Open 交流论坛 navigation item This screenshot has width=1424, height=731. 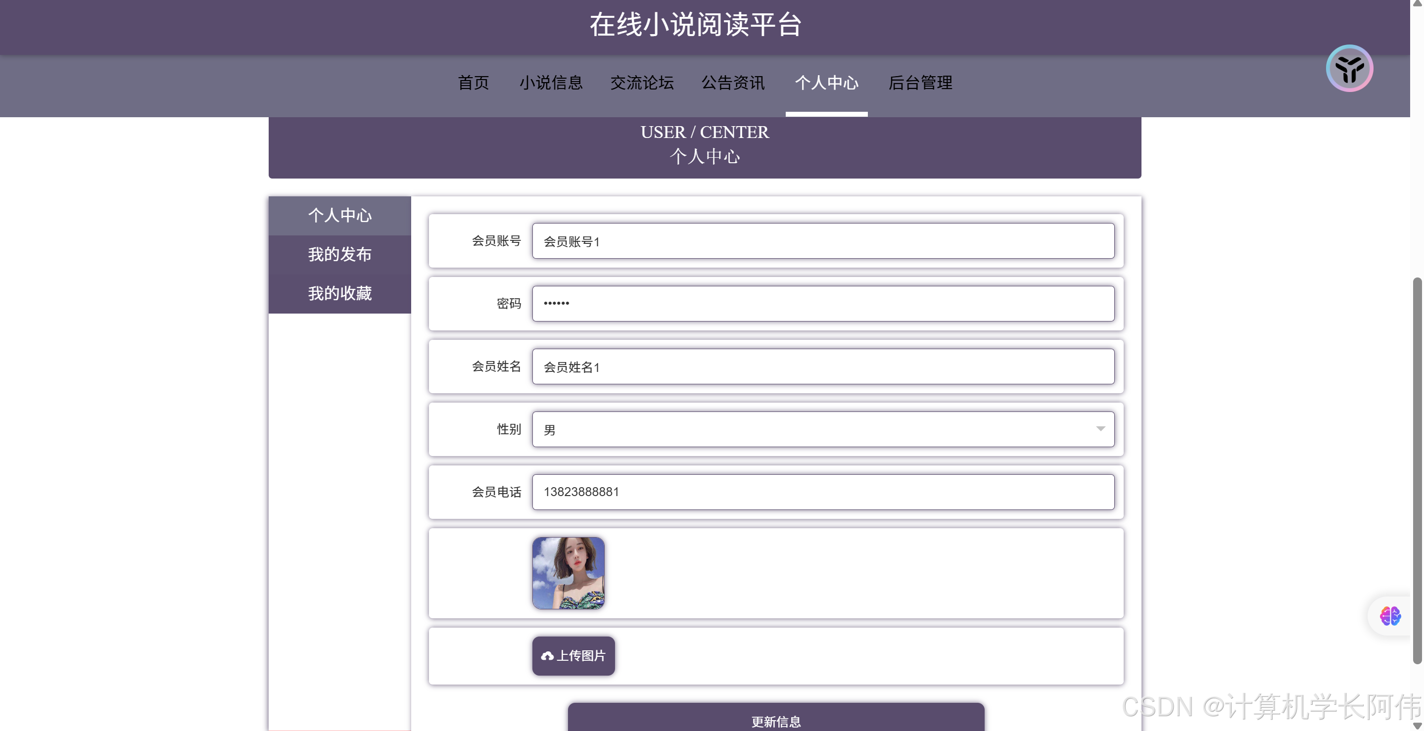coord(642,83)
